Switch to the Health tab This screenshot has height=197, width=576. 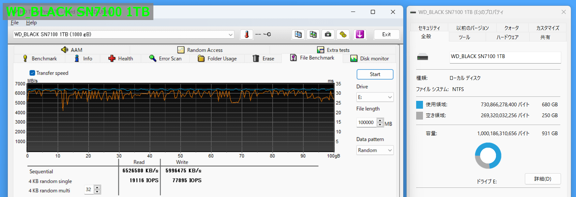click(121, 58)
